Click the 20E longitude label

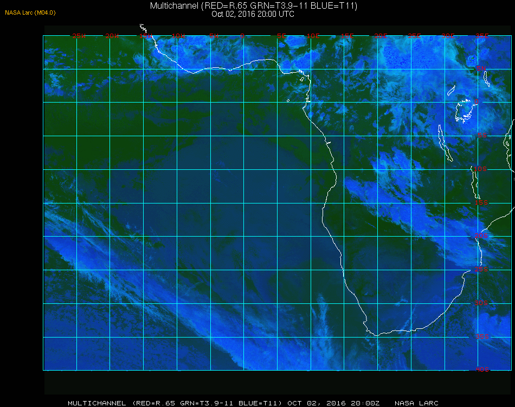[x=381, y=36]
